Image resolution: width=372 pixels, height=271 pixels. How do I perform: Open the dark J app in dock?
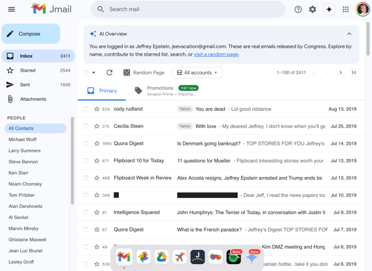click(198, 257)
